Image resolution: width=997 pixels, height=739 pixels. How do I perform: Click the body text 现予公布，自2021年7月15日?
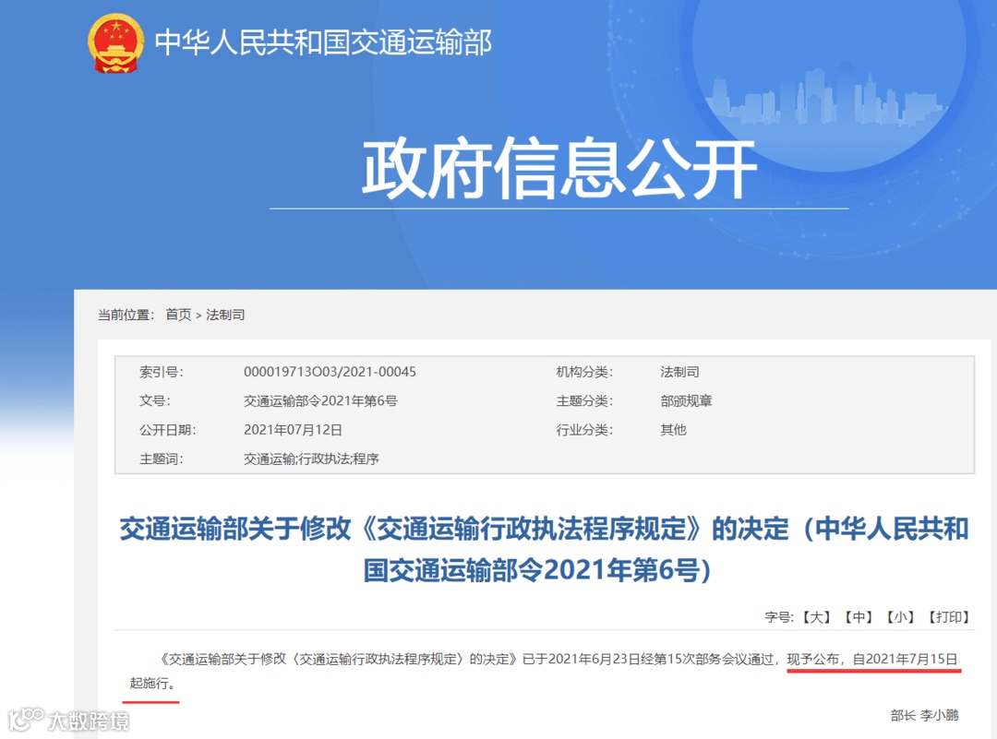click(872, 659)
